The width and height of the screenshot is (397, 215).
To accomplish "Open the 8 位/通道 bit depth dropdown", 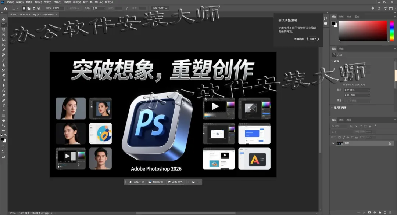I will click(x=357, y=95).
